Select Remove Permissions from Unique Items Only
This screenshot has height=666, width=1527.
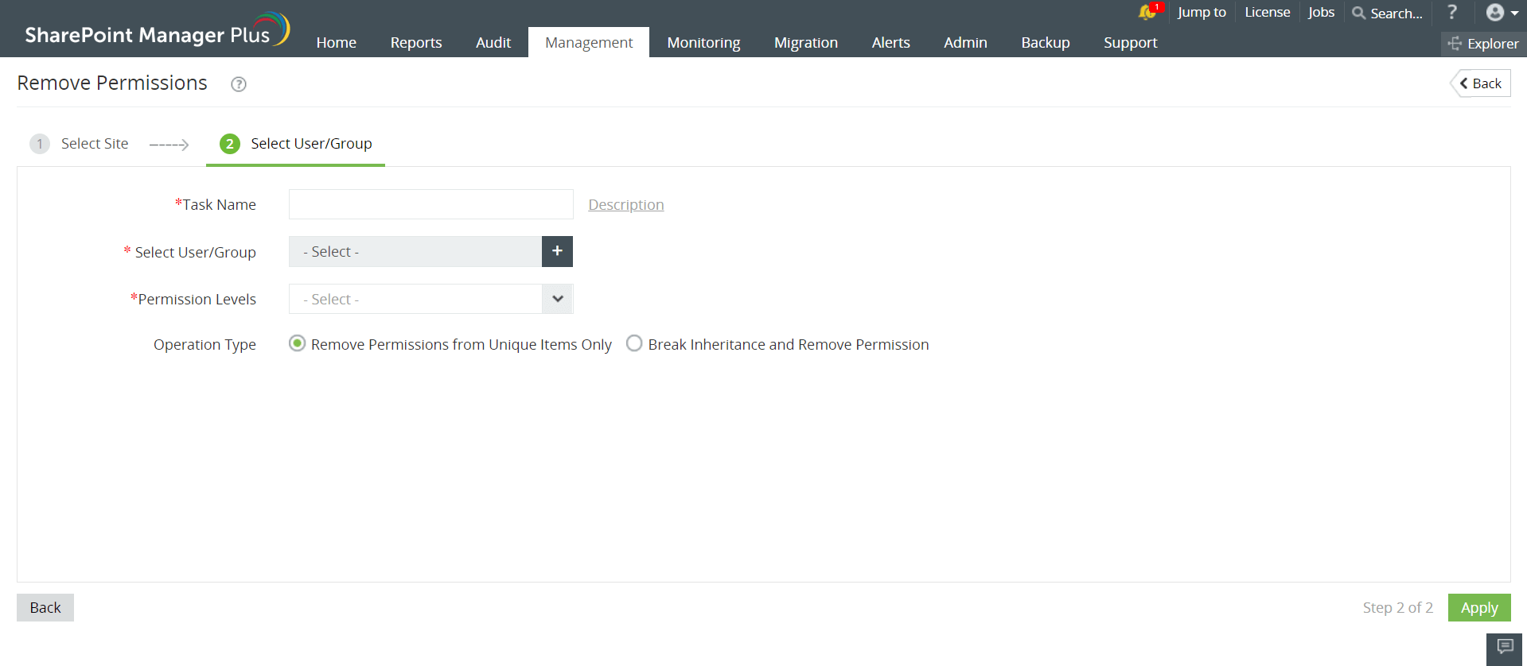point(297,343)
